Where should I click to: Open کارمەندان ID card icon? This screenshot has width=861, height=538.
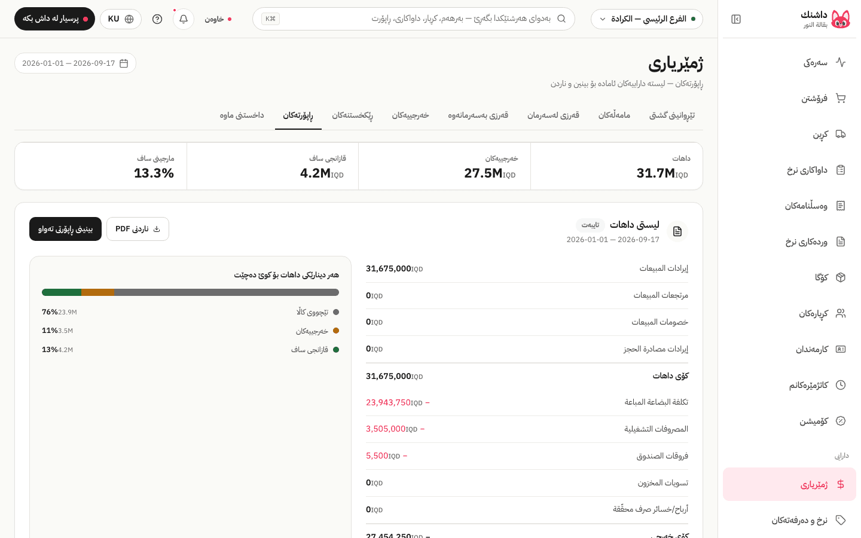(x=841, y=349)
